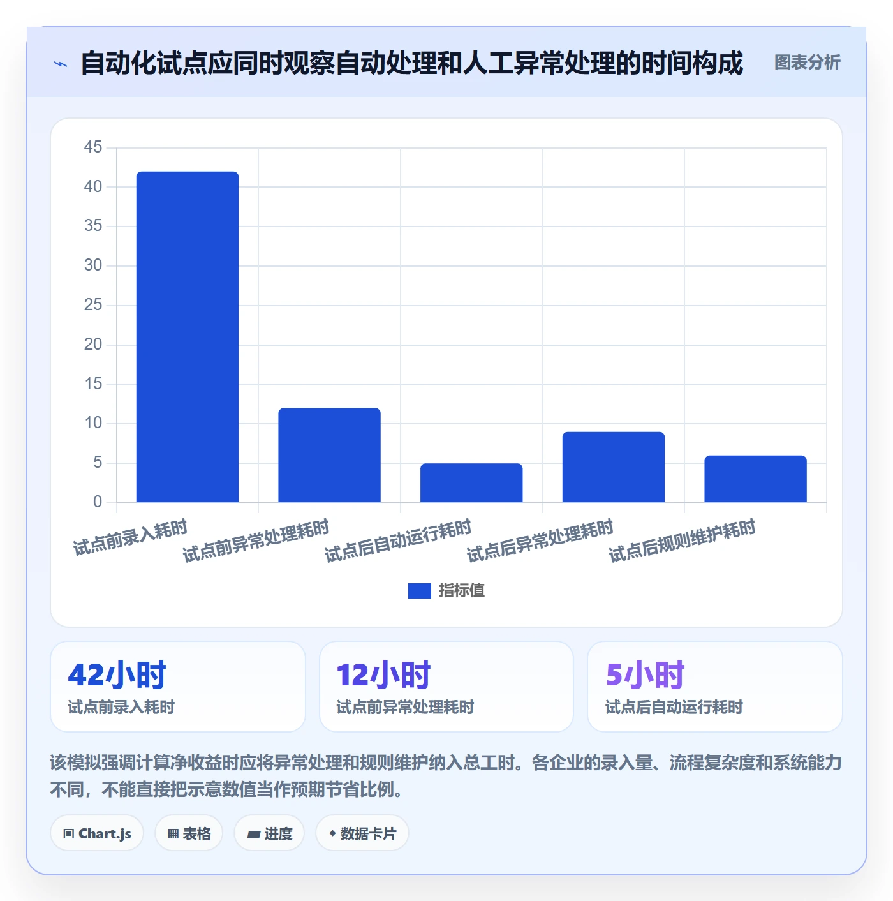Select the 试点前异常处理耗时 bar
Image resolution: width=893 pixels, height=901 pixels.
coord(329,455)
